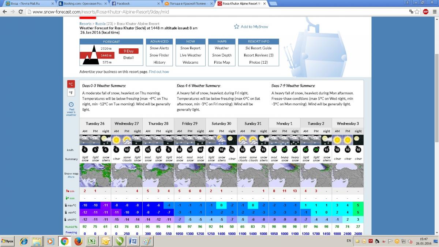Open Word from the taskbar

pos(133,242)
